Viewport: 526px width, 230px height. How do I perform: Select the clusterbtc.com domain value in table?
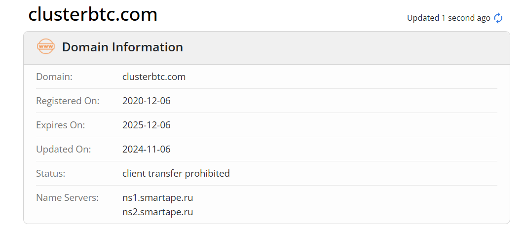click(x=154, y=77)
